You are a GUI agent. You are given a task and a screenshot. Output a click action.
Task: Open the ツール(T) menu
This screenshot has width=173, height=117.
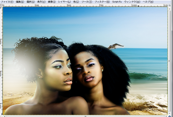[x=87, y=2]
